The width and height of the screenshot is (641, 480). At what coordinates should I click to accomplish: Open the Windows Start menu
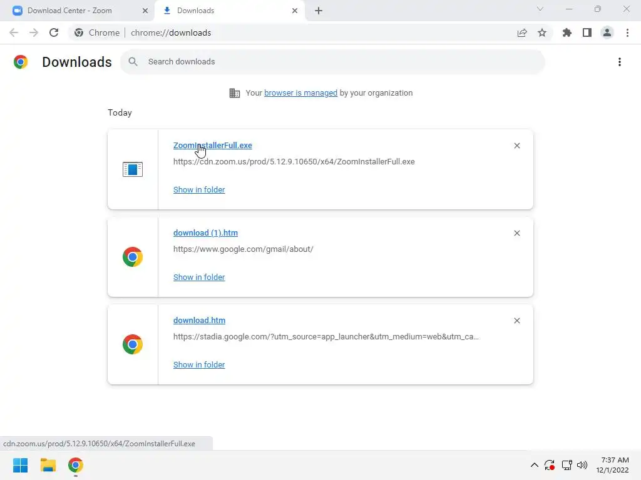[20, 465]
